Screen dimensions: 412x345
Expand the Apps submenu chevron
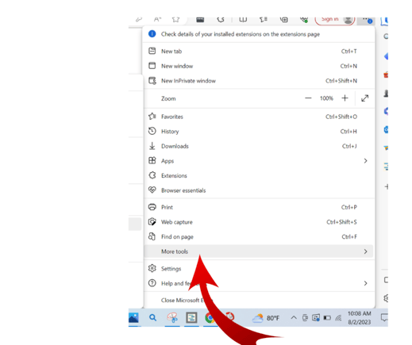click(365, 161)
